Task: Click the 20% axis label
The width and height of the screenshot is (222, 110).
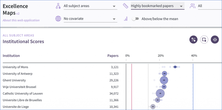Action: click(x=161, y=56)
